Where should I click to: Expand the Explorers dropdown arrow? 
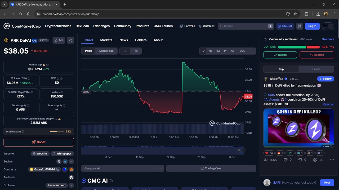click(71, 185)
